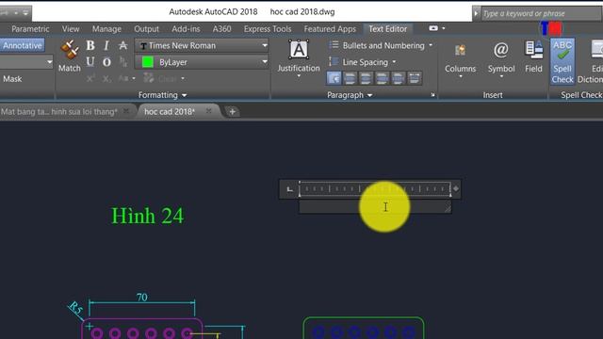Click the new drawing plus tab
This screenshot has width=603, height=339.
[232, 111]
